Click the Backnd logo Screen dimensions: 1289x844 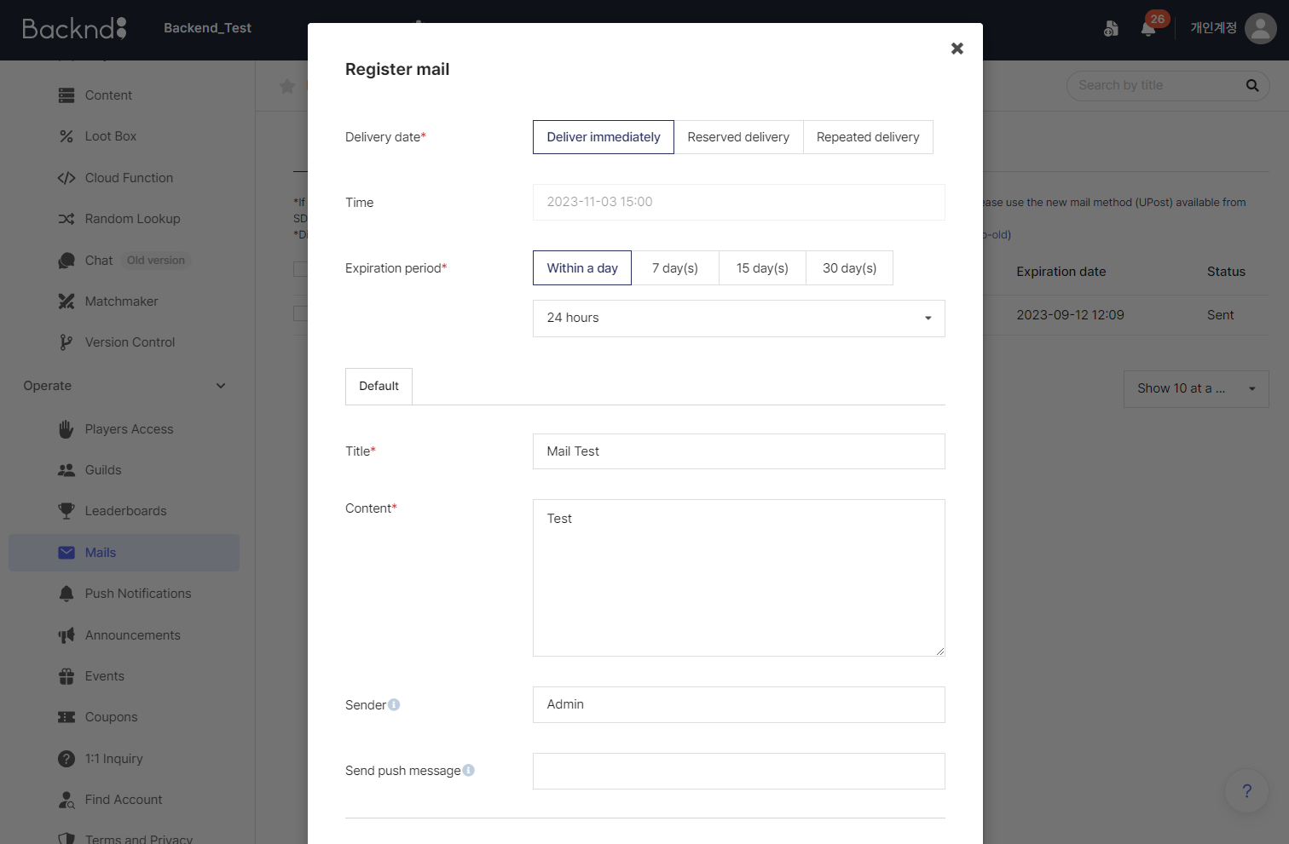tap(74, 28)
